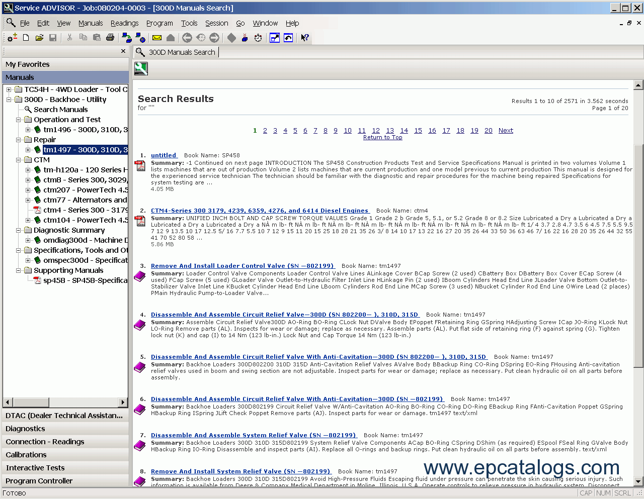Activate the What's This help cursor icon
Viewport: 644px width, 499px height.
coord(305,38)
